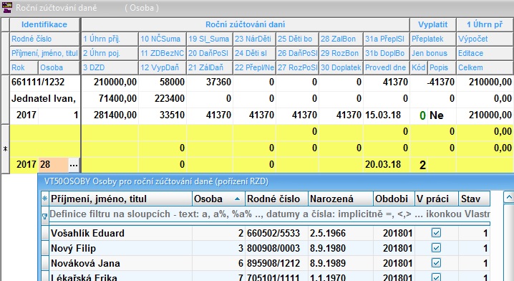Click the 19 Sl_Suma column header
This screenshot has width=514, height=281.
tap(210, 39)
